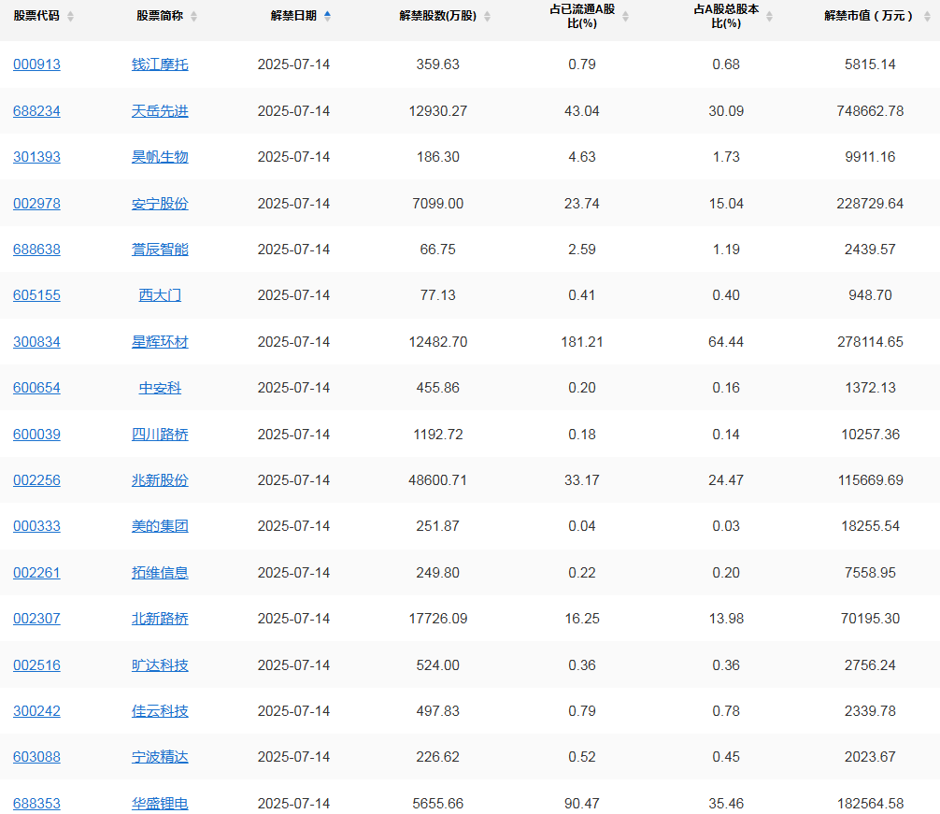This screenshot has height=814, width=940.
Task: Click the 股票代码 column header
Action: tap(36, 16)
